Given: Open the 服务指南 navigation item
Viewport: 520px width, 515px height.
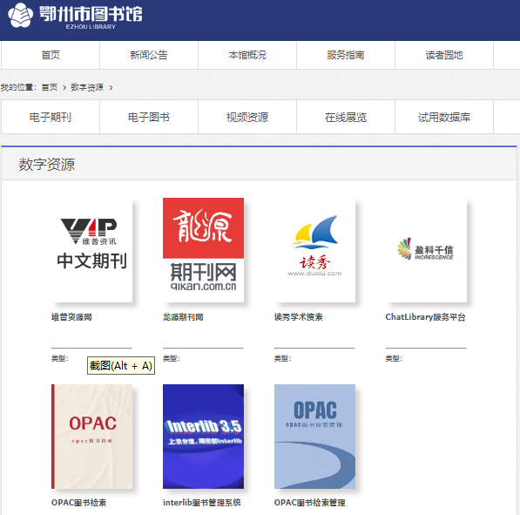Looking at the screenshot, I should 346,55.
